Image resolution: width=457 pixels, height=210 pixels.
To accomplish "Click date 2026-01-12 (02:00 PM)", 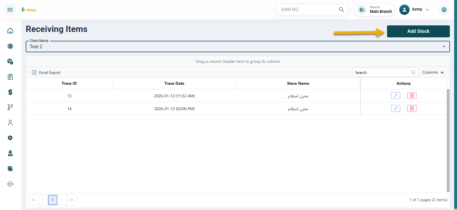I will (x=175, y=109).
